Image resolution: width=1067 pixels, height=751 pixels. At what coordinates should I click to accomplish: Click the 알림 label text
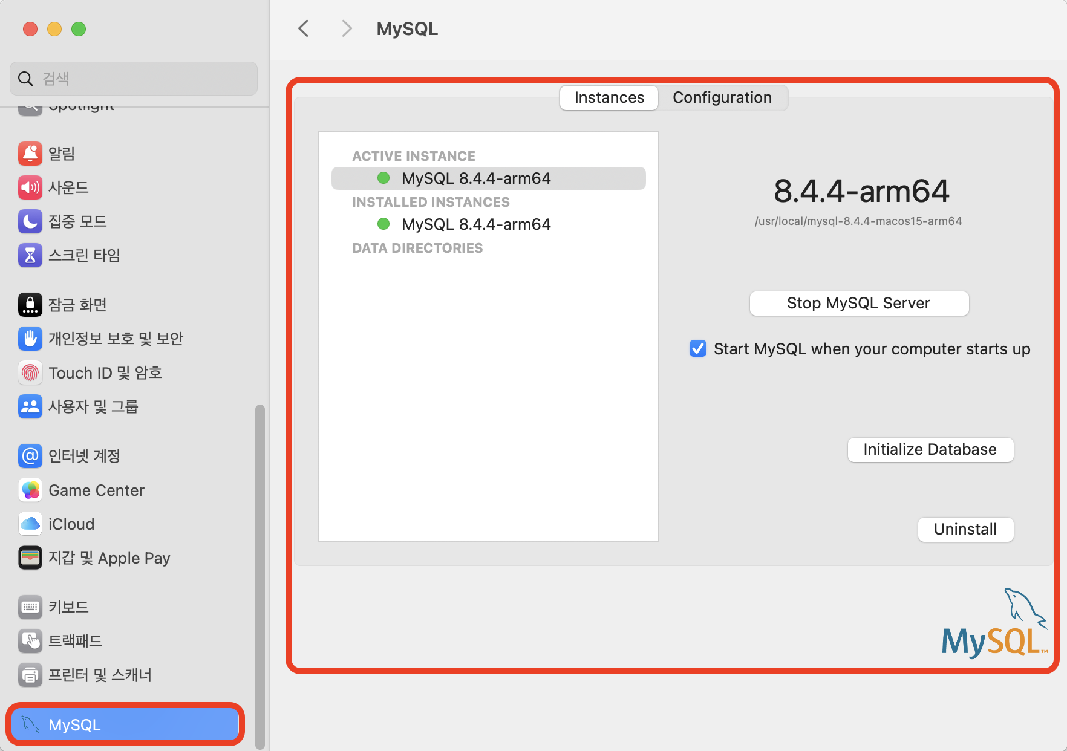[x=62, y=154]
